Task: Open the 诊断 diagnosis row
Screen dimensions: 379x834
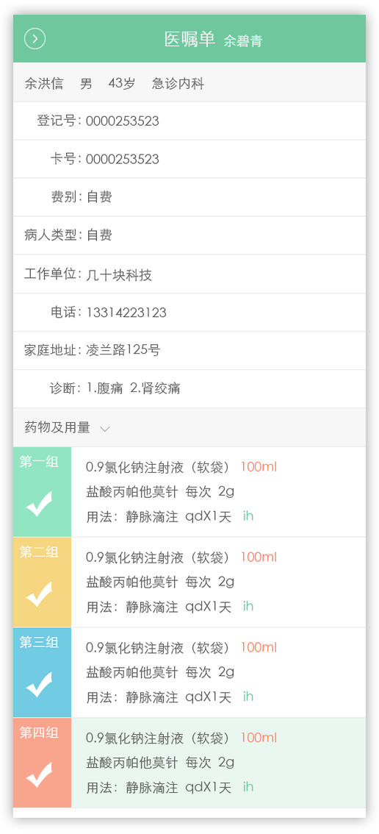Action: [x=189, y=389]
